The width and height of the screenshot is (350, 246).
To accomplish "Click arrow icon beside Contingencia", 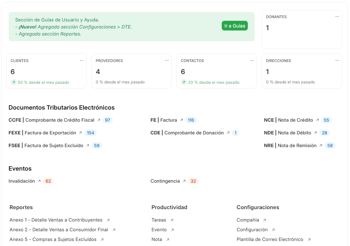I will (x=184, y=181).
